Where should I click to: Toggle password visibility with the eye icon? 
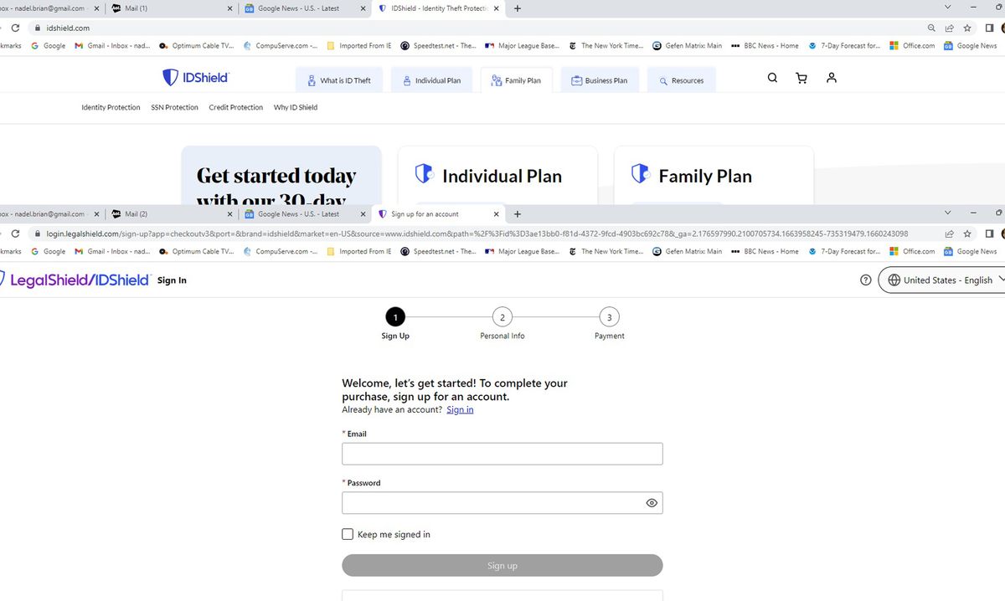[652, 502]
